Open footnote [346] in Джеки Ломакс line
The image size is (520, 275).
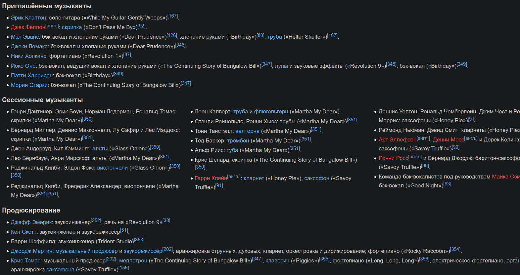(180, 45)
